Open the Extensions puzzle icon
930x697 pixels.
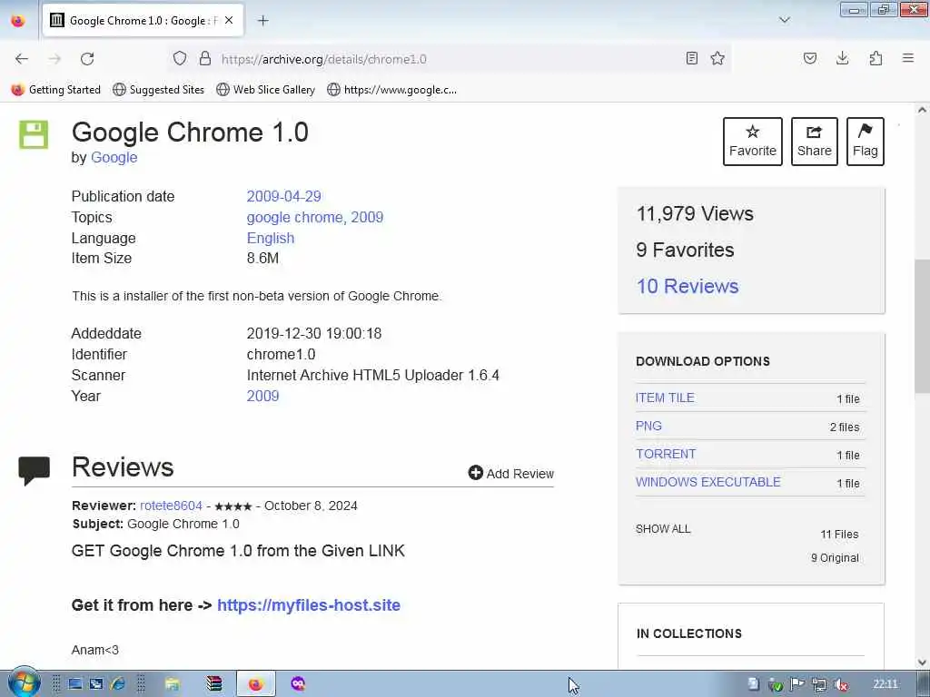876,58
